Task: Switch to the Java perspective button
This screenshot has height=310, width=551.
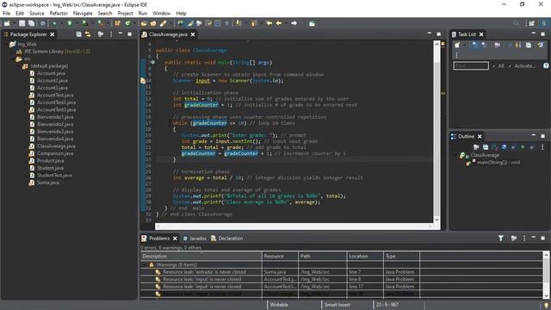Action: (x=543, y=23)
